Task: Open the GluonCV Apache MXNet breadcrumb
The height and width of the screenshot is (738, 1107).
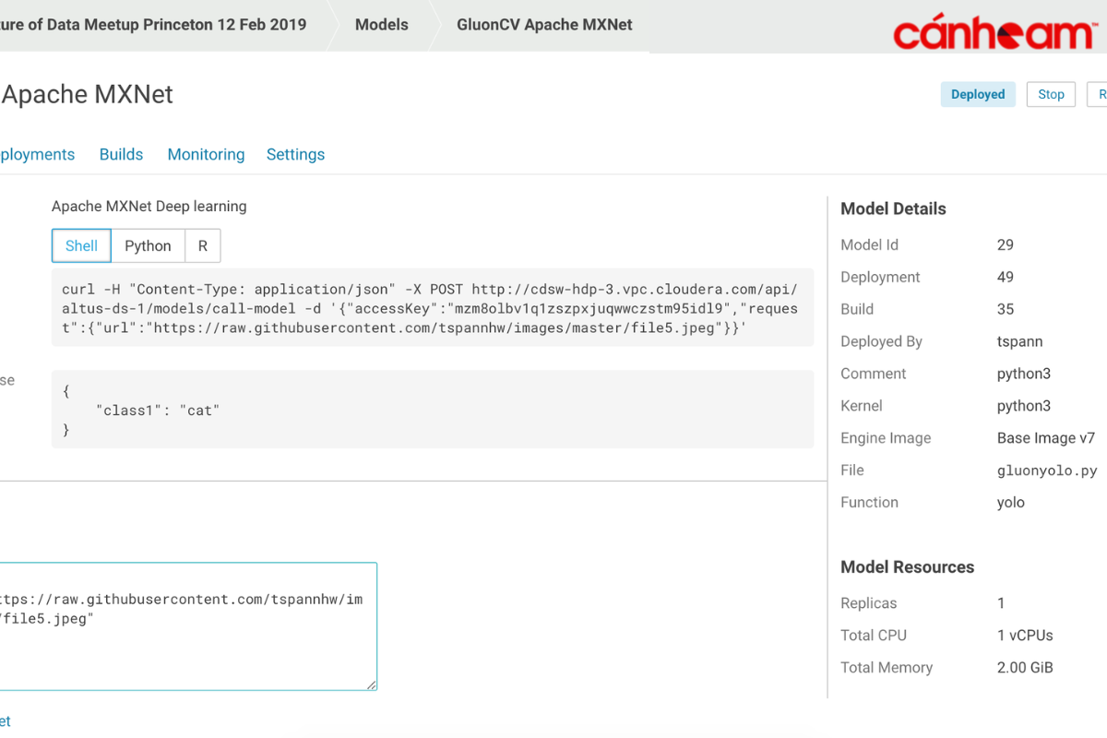Action: tap(544, 25)
